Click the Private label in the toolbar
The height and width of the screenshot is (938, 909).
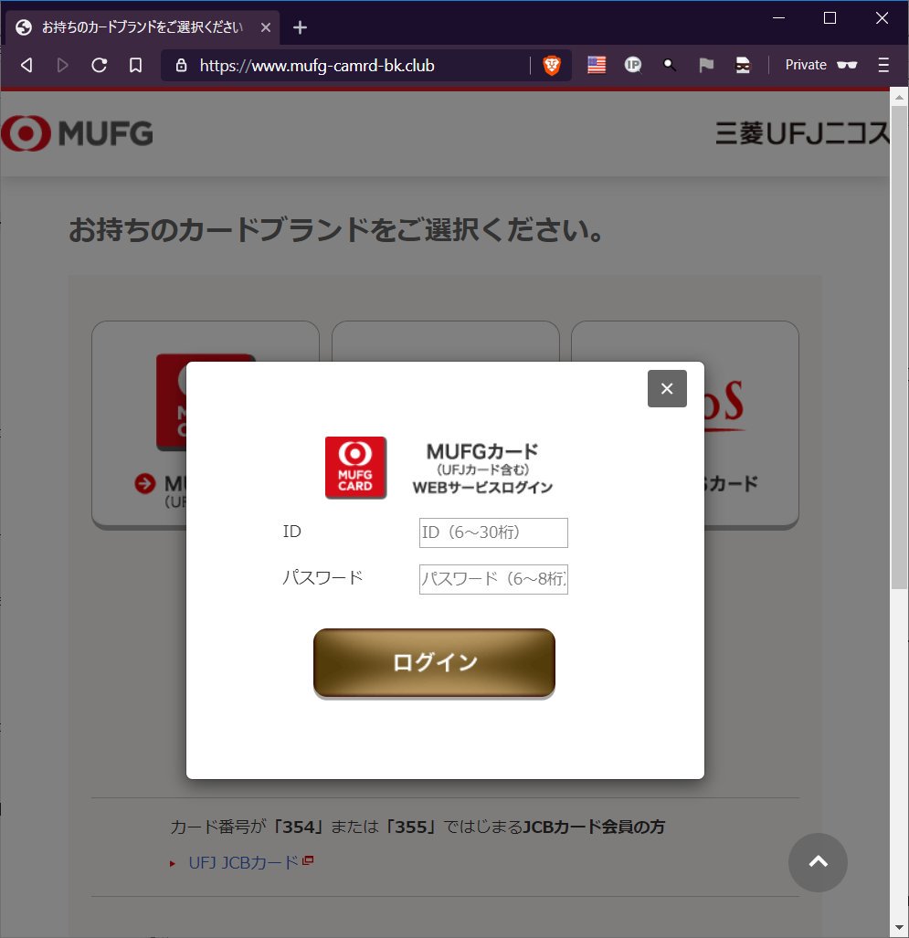806,65
